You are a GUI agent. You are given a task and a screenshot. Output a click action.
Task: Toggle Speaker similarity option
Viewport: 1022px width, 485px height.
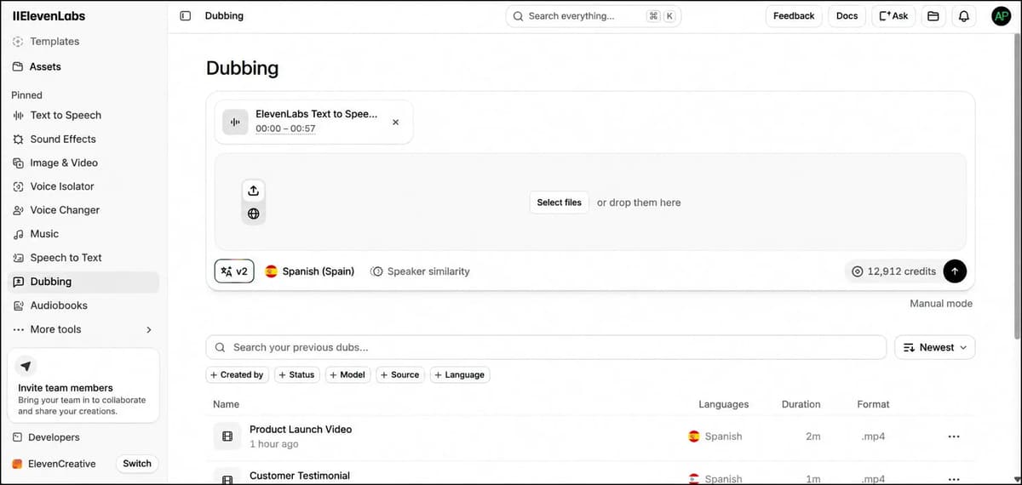[x=420, y=271]
